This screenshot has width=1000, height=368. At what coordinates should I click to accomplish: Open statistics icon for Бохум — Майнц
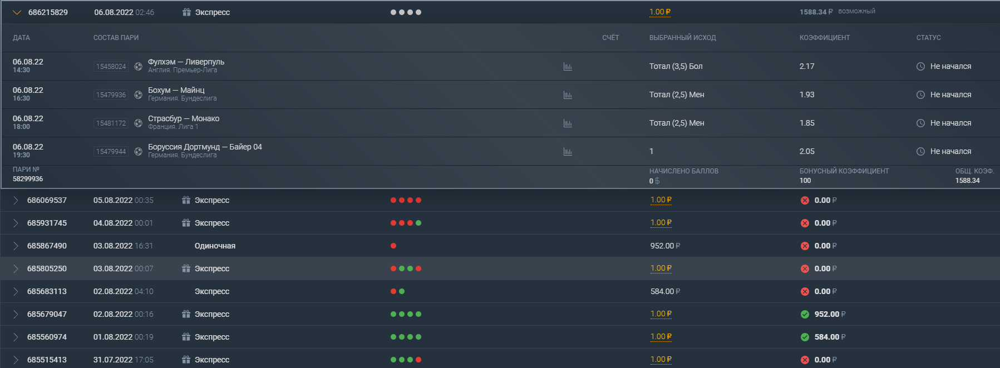coord(568,95)
